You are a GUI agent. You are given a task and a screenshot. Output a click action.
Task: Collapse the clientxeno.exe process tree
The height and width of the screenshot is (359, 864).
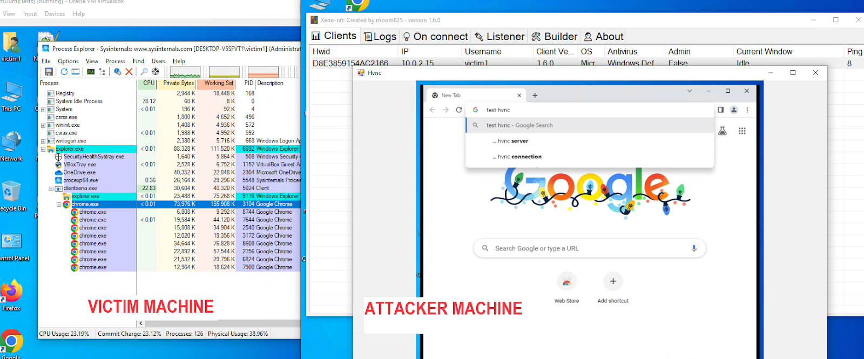(51, 188)
